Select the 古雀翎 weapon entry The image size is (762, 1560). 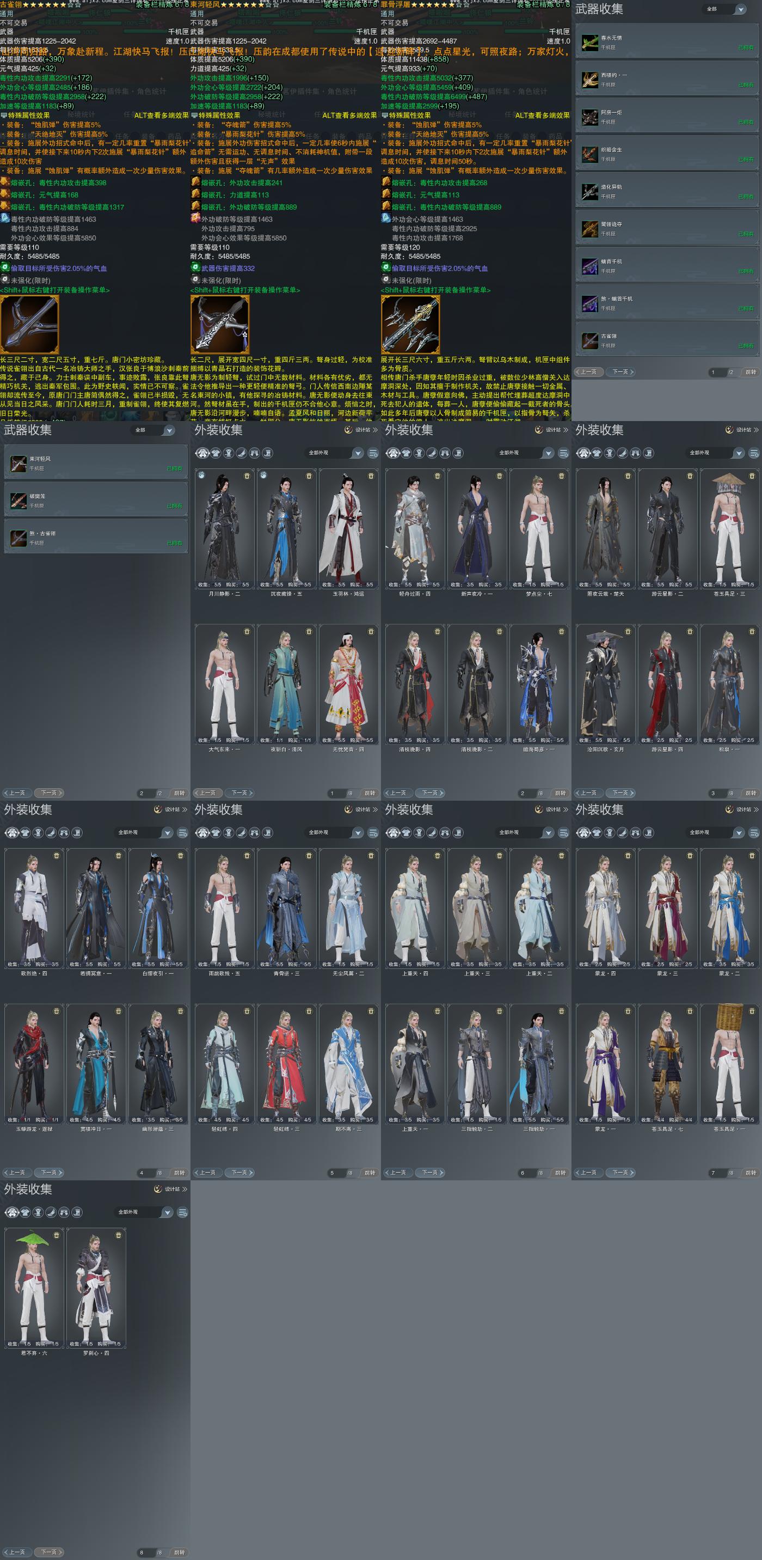point(666,340)
